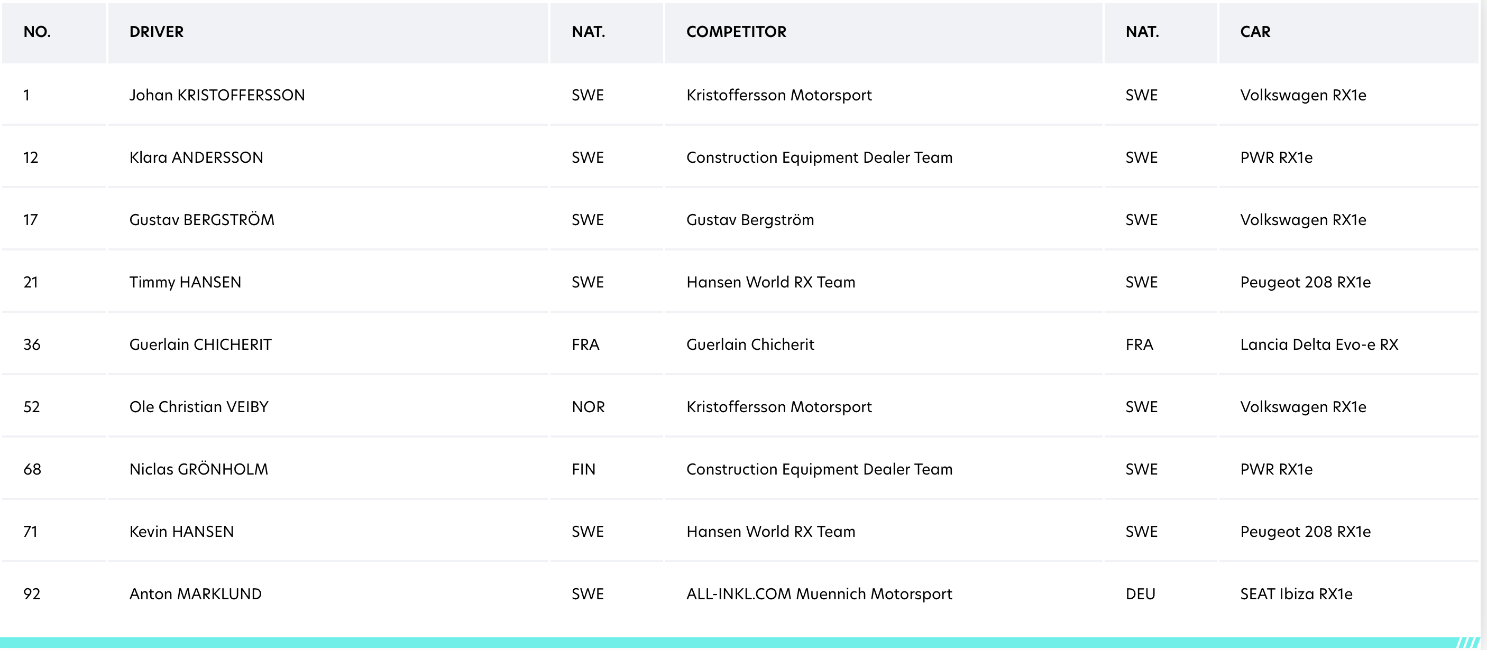Select driver Klara ANDERSSON
Viewport: 1487px width, 650px height.
click(x=196, y=157)
